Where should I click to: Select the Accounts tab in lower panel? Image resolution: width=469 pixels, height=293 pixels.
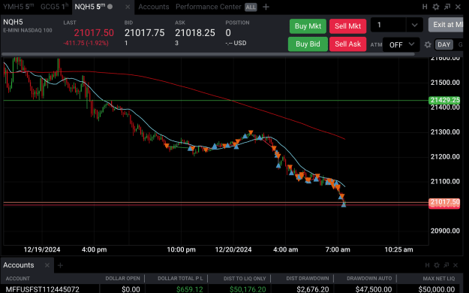[19, 265]
